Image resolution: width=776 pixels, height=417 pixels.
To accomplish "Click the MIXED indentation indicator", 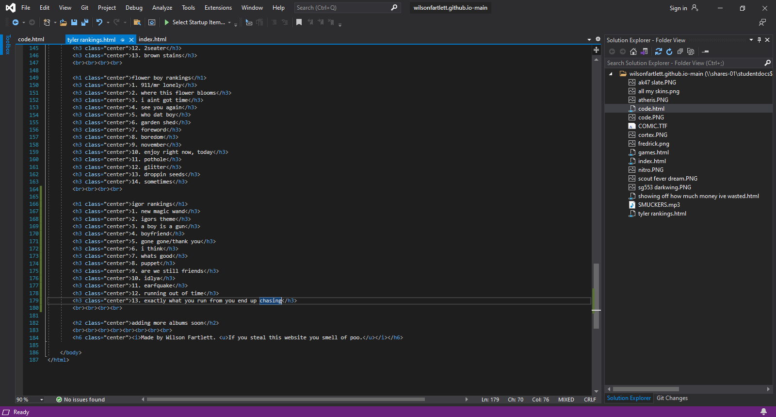I will [x=566, y=400].
